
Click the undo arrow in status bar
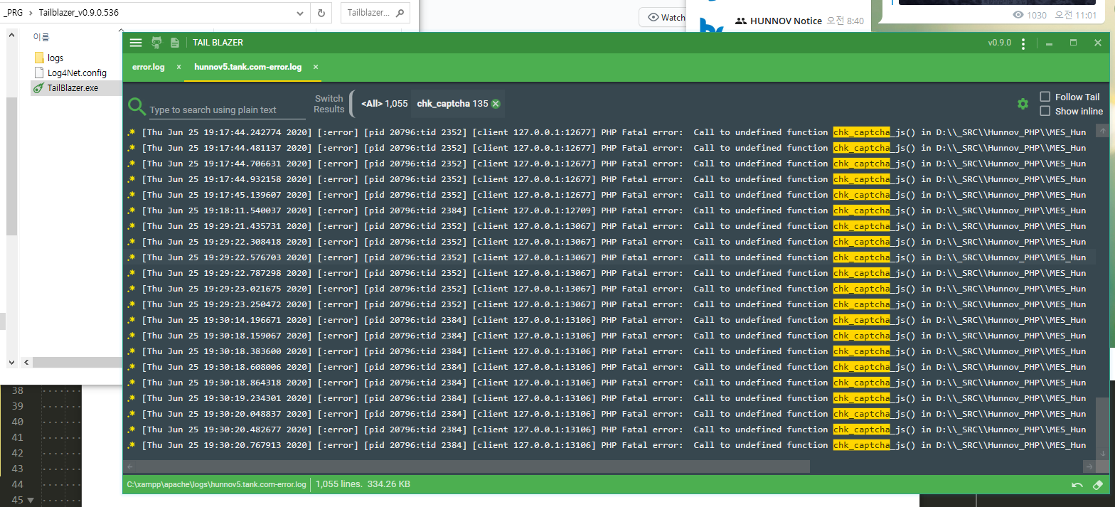pyautogui.click(x=1077, y=485)
